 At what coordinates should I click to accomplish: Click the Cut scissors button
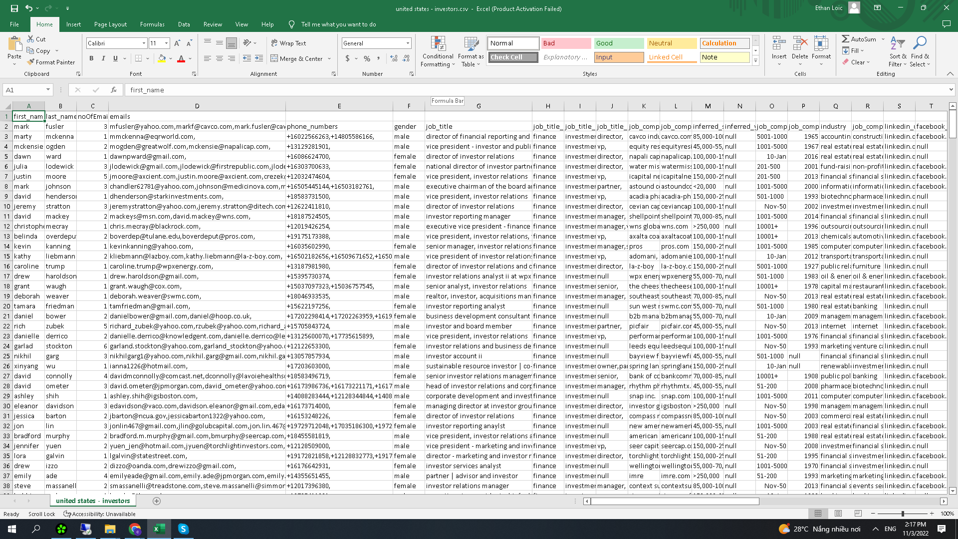coord(36,39)
